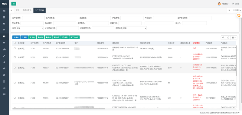Switch to the 系统参数 tab
This screenshot has height=115, width=242.
point(27,10)
